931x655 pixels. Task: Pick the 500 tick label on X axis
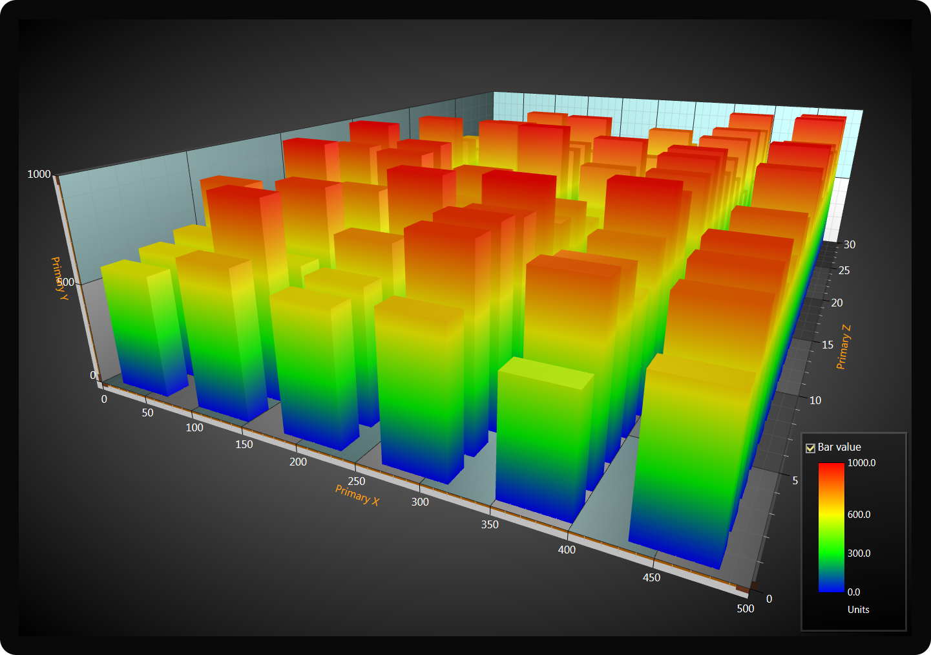pos(745,608)
